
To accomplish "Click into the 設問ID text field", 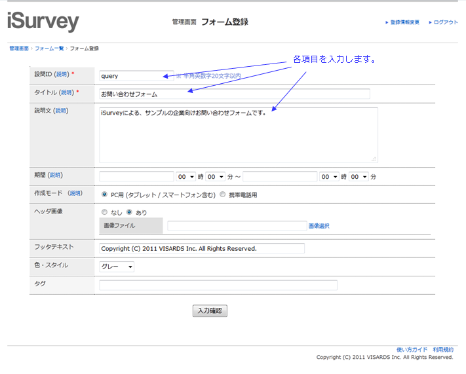I will [136, 76].
